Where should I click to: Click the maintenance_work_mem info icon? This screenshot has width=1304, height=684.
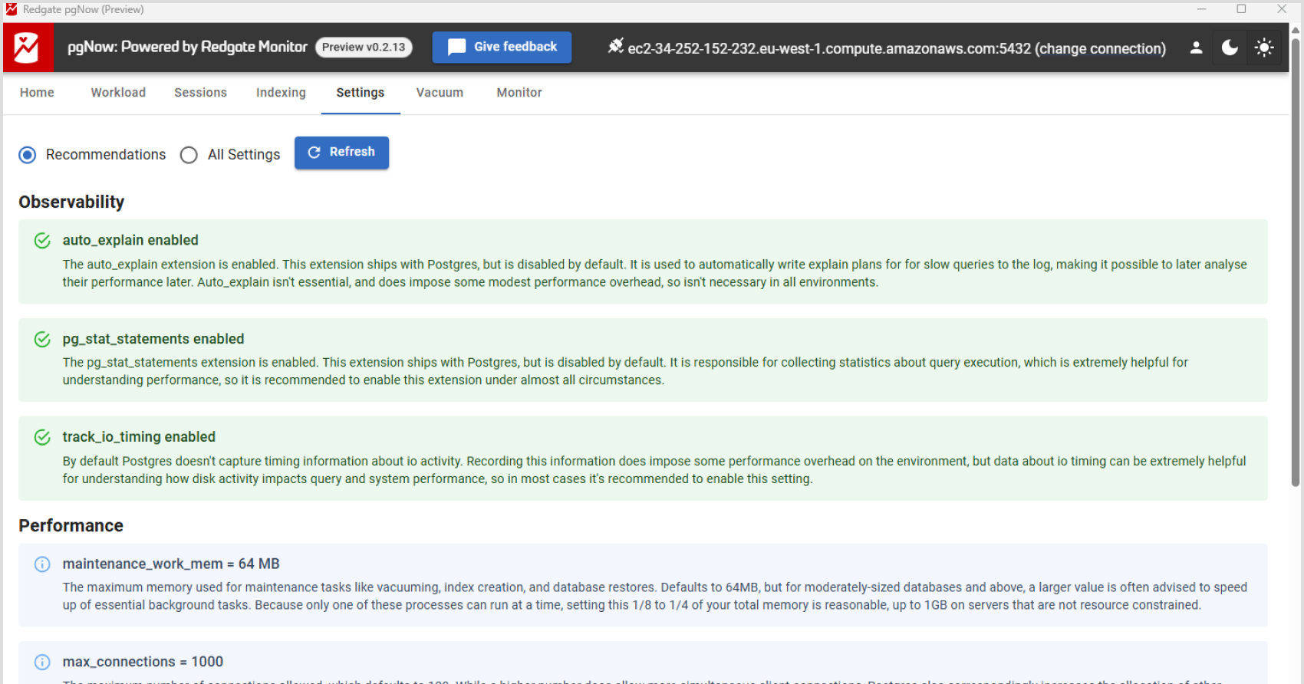(x=42, y=564)
